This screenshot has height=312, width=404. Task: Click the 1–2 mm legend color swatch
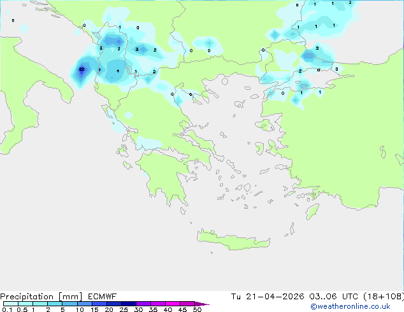[x=40, y=304]
